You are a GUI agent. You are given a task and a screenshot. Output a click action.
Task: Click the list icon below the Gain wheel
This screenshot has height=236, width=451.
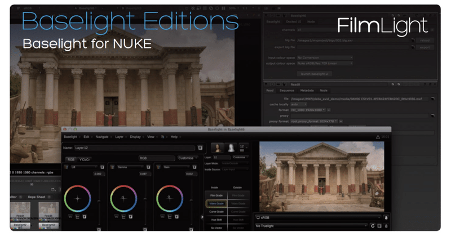(170, 217)
